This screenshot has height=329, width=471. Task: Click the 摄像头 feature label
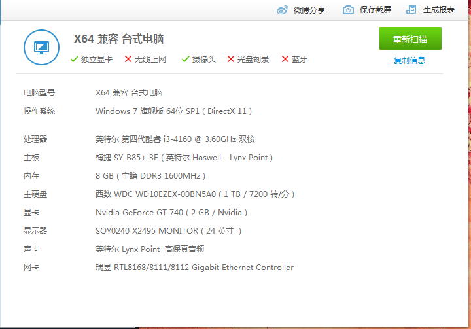click(204, 59)
